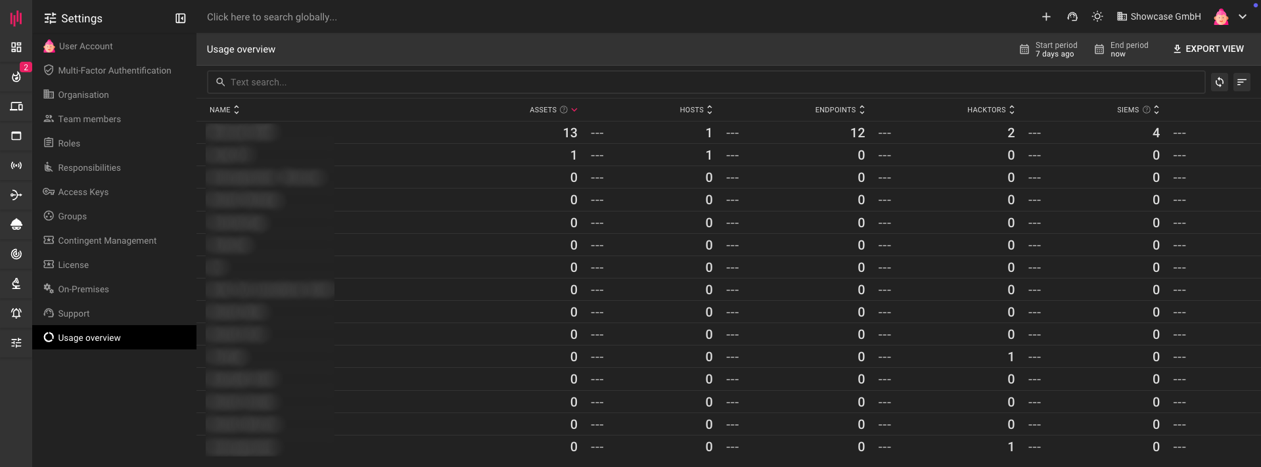This screenshot has width=1261, height=467.
Task: Open the dashboard icon in left rail
Action: pos(16,47)
